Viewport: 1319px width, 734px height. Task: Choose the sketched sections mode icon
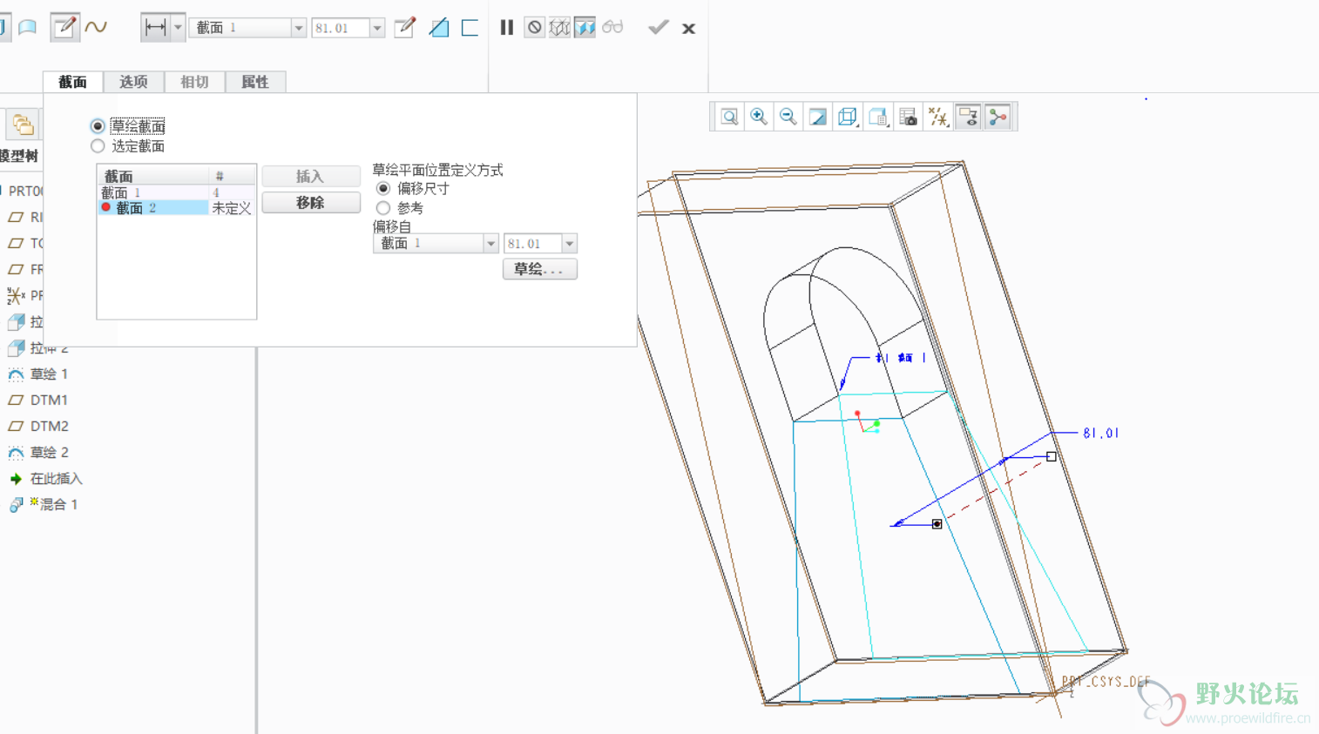(x=64, y=27)
